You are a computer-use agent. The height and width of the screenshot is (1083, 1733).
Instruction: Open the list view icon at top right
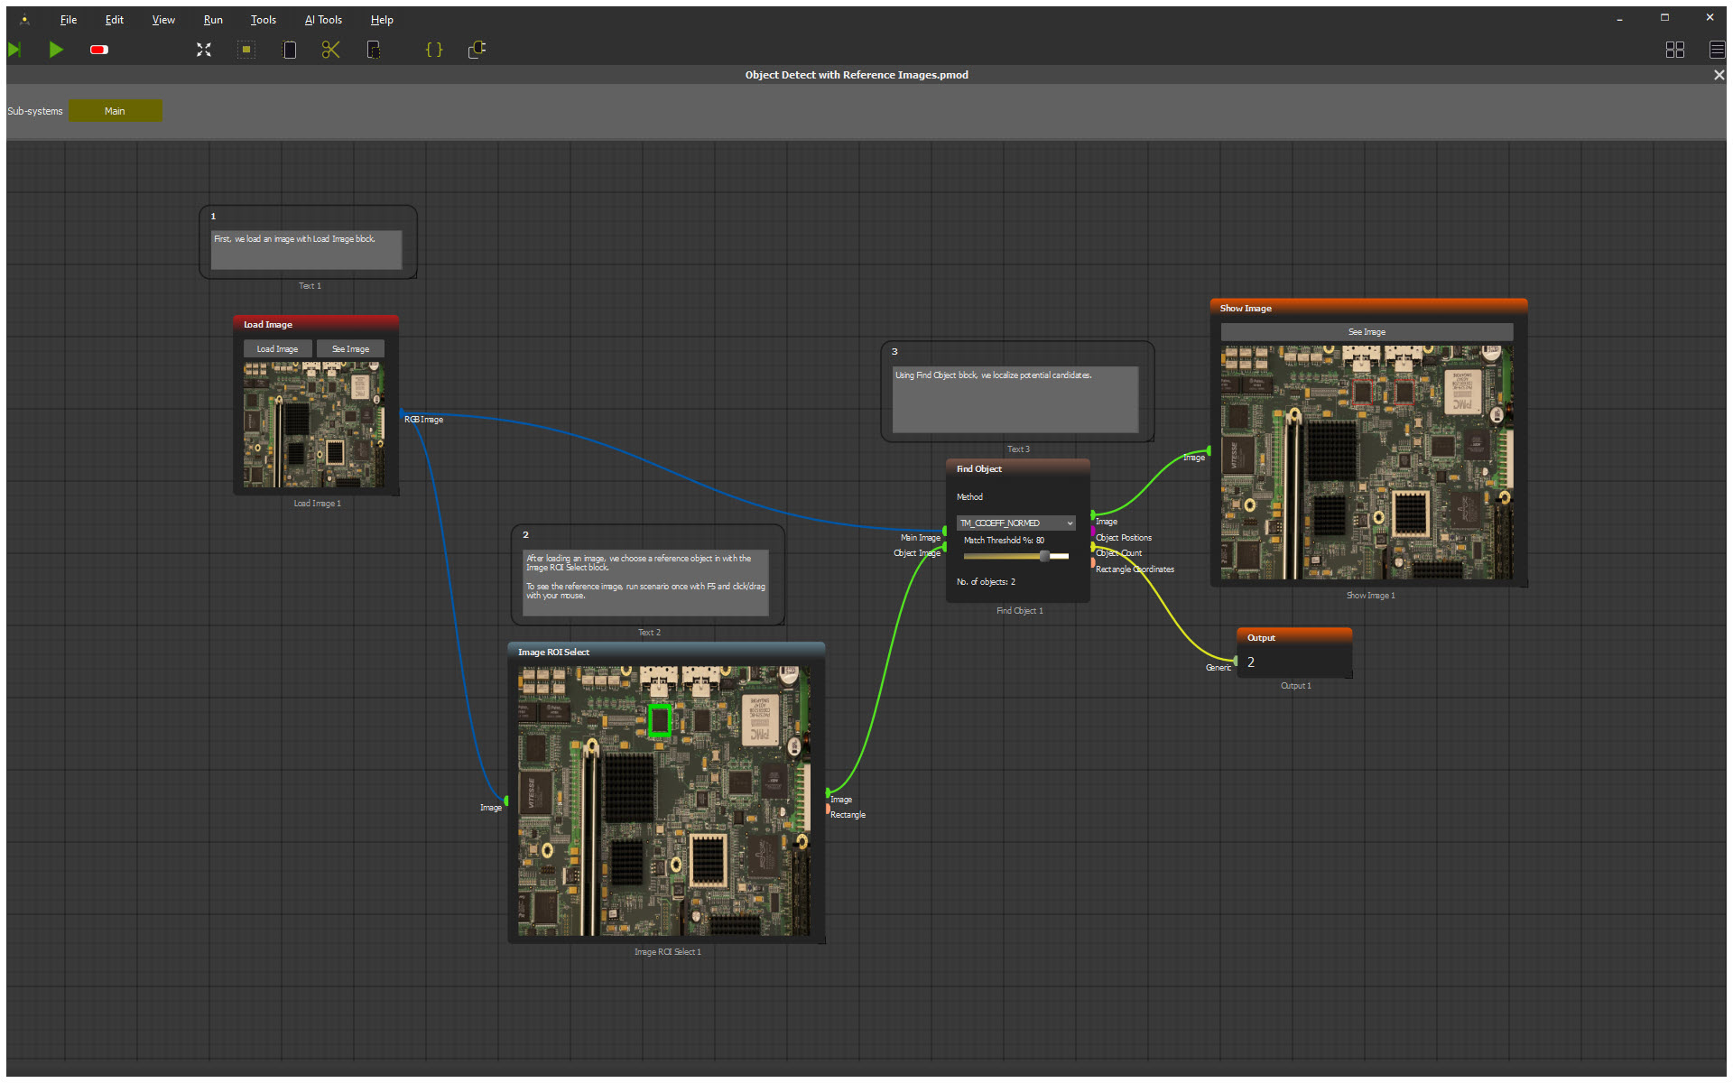(1717, 50)
